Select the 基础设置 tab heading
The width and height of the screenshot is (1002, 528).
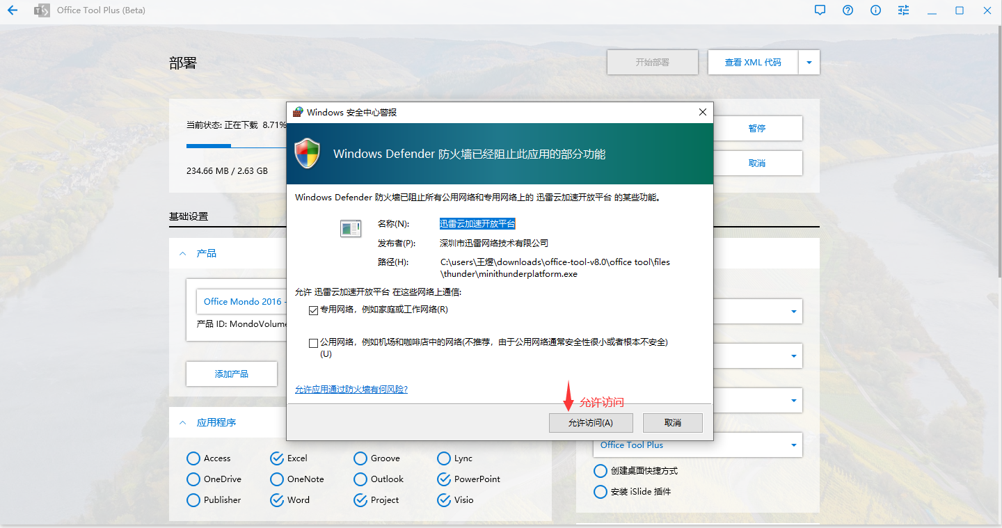[189, 216]
